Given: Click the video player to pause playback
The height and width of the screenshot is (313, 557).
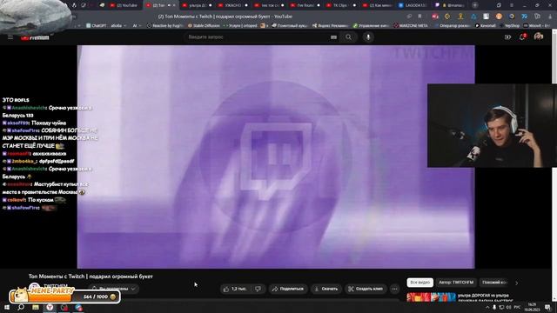Looking at the screenshot, I should [x=276, y=156].
